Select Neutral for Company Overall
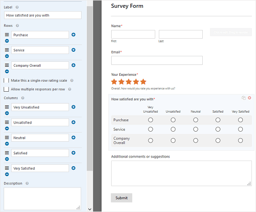Screen dimensions: 256x212 coord(195,140)
